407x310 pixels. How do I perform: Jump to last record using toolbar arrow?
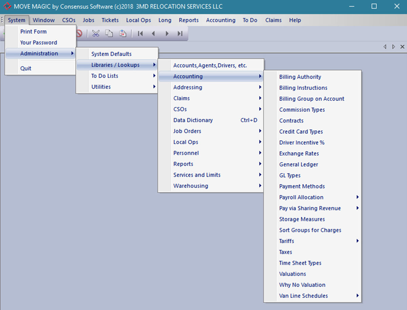coord(180,34)
